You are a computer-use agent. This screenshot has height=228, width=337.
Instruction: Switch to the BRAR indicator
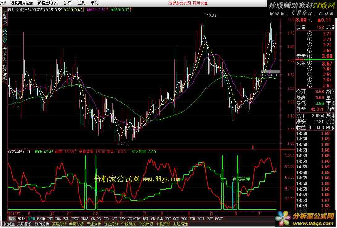pos(85,219)
